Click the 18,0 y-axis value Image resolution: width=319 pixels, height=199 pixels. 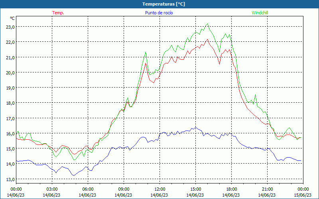(x=10, y=103)
